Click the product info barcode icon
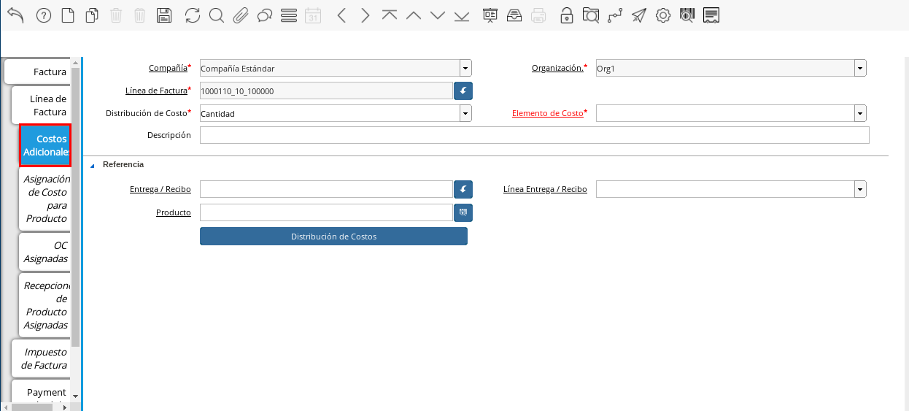This screenshot has width=909, height=411. pyautogui.click(x=686, y=15)
